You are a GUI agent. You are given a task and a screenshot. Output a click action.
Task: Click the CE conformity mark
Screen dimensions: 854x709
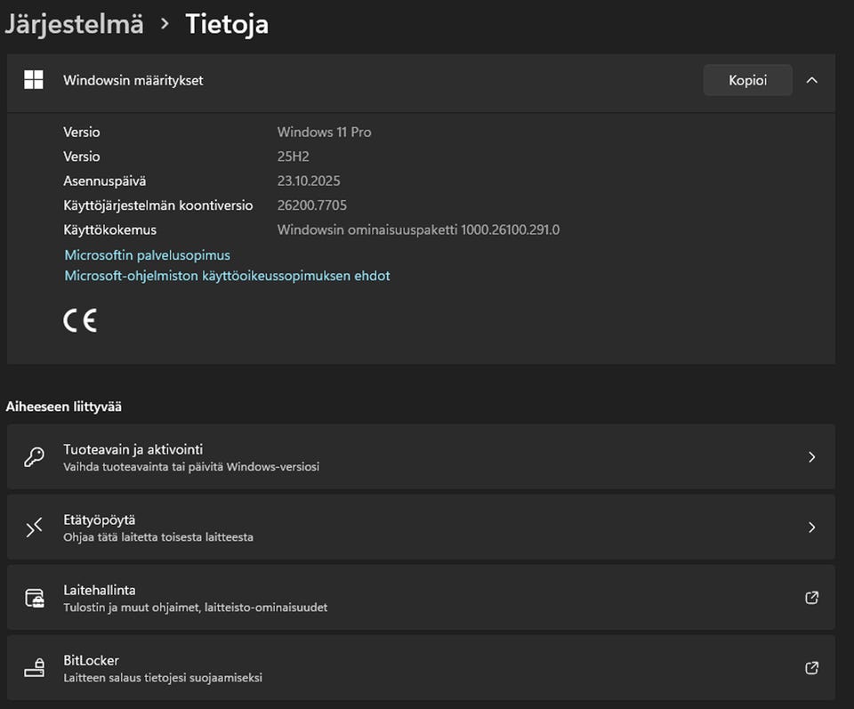click(80, 320)
